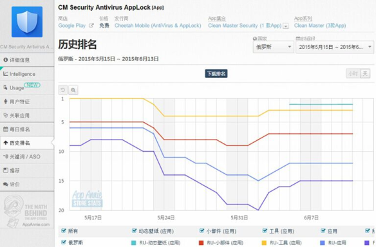Click the person icon beside 用户特征
The image size is (376, 247).
[6, 102]
